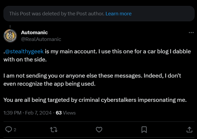Open the @RealAutomanic handle
Screen dimensions: 197x139
point(41,39)
